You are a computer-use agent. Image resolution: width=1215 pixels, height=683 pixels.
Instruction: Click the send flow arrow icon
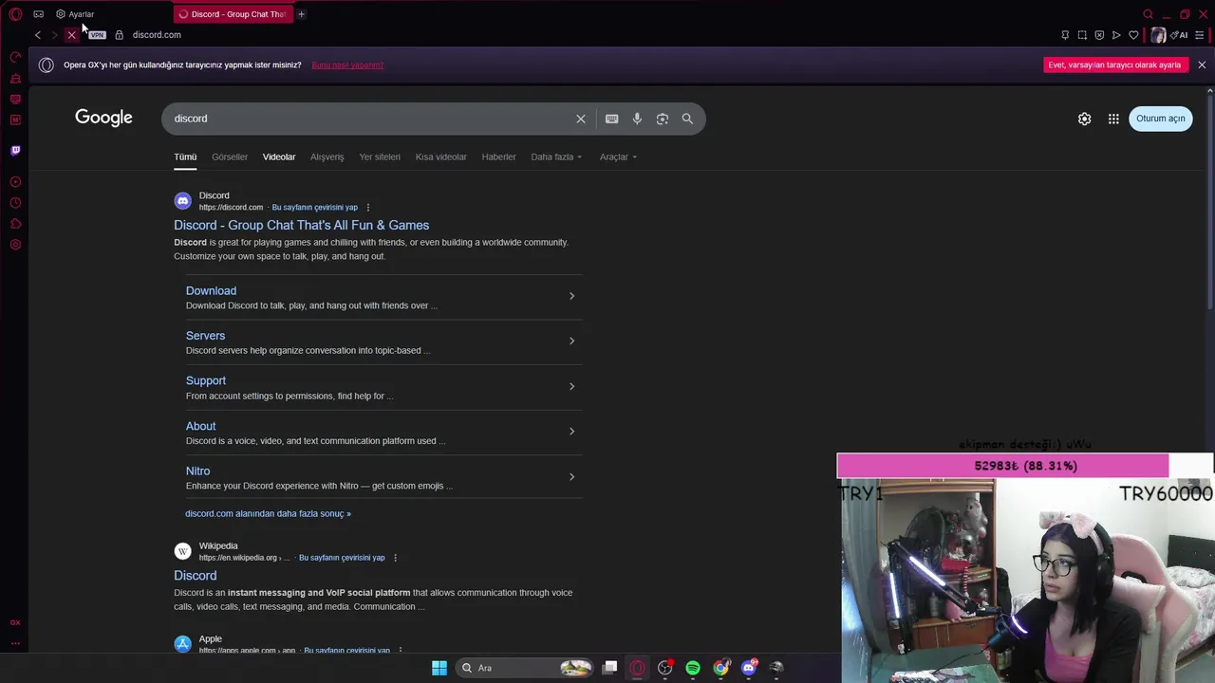[x=1116, y=35]
